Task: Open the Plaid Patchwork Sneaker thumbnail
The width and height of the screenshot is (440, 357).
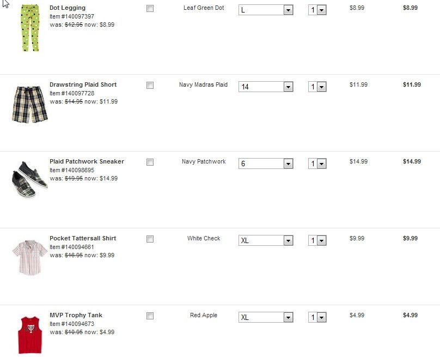Action: (x=30, y=179)
